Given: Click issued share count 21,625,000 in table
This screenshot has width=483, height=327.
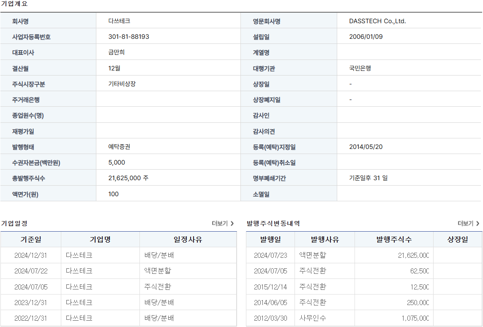Looking at the screenshot, I should pos(413,255).
